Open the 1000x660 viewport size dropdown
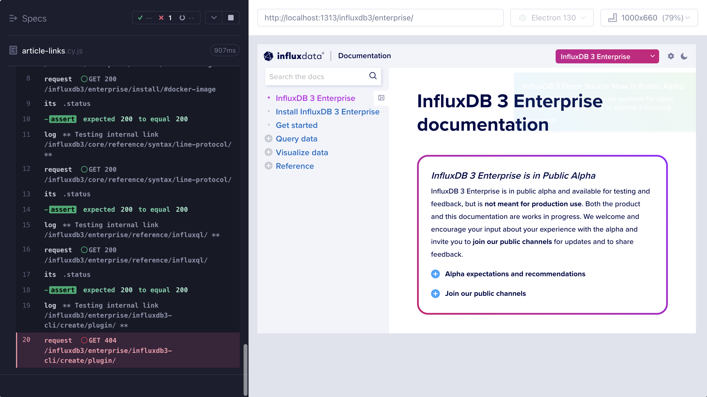Screen dimensions: 707x397 (x=649, y=18)
